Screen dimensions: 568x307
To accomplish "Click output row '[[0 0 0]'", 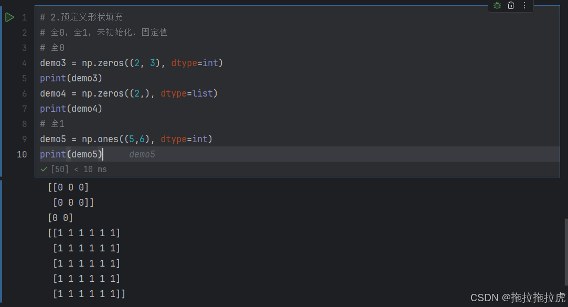I will [68, 187].
